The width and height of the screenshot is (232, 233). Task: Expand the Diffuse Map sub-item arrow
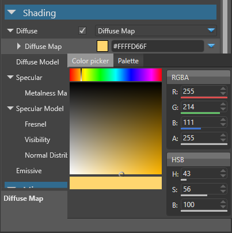point(18,46)
